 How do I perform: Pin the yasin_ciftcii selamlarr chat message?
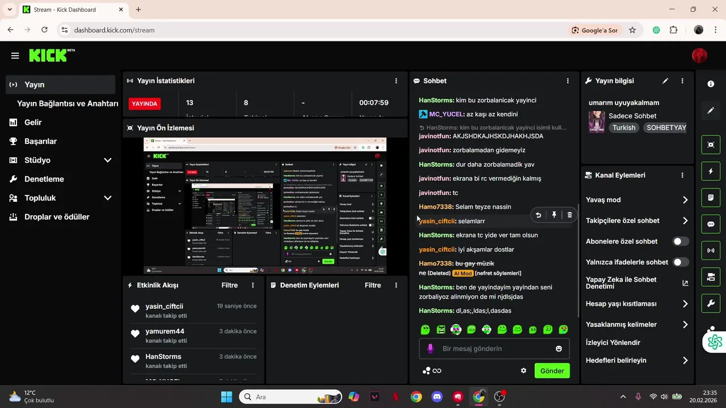554,215
